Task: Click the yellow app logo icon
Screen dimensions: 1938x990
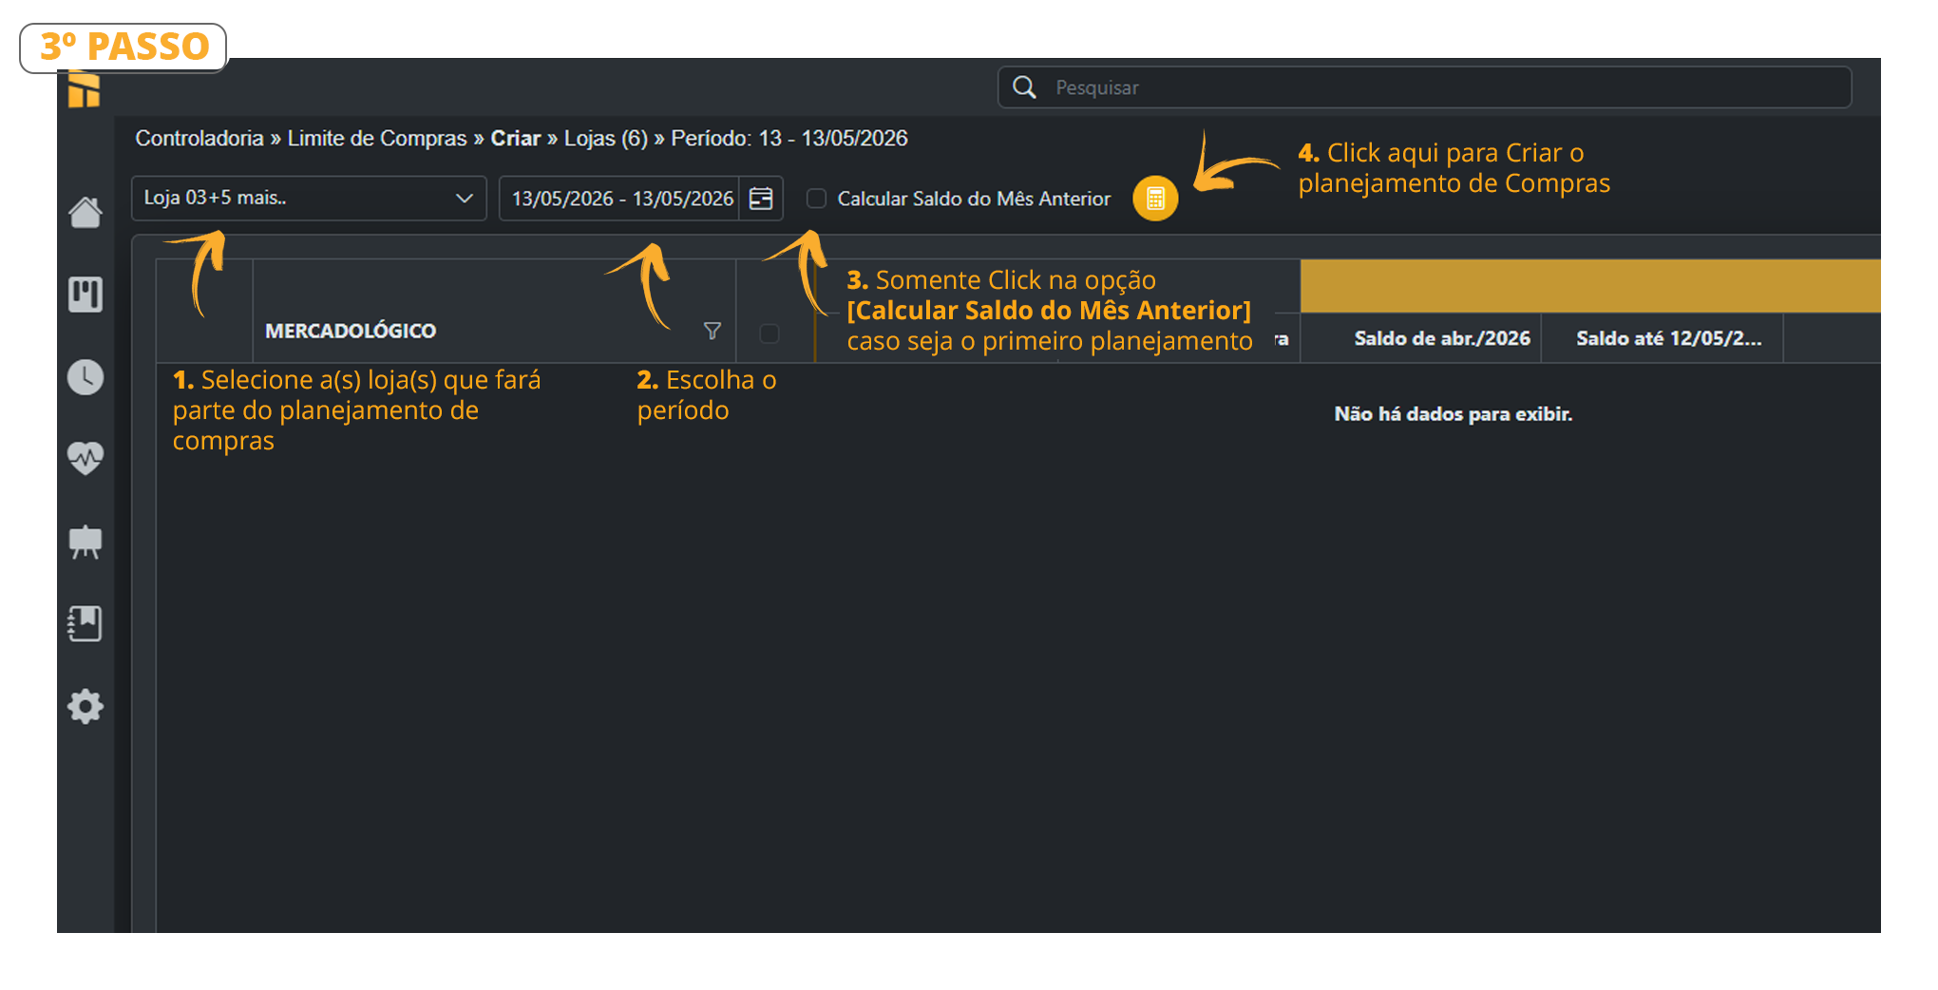Action: click(85, 92)
